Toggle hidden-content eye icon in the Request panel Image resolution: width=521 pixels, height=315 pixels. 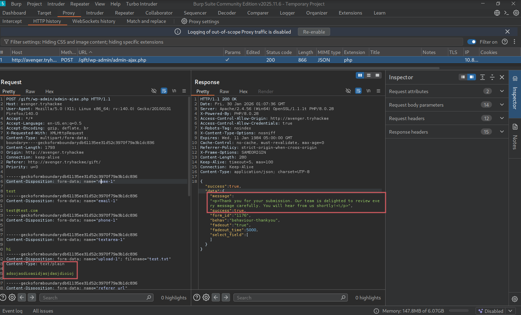pos(154,91)
